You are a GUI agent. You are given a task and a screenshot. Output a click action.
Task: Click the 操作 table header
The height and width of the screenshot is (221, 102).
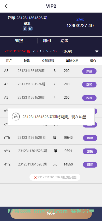coord(93,61)
